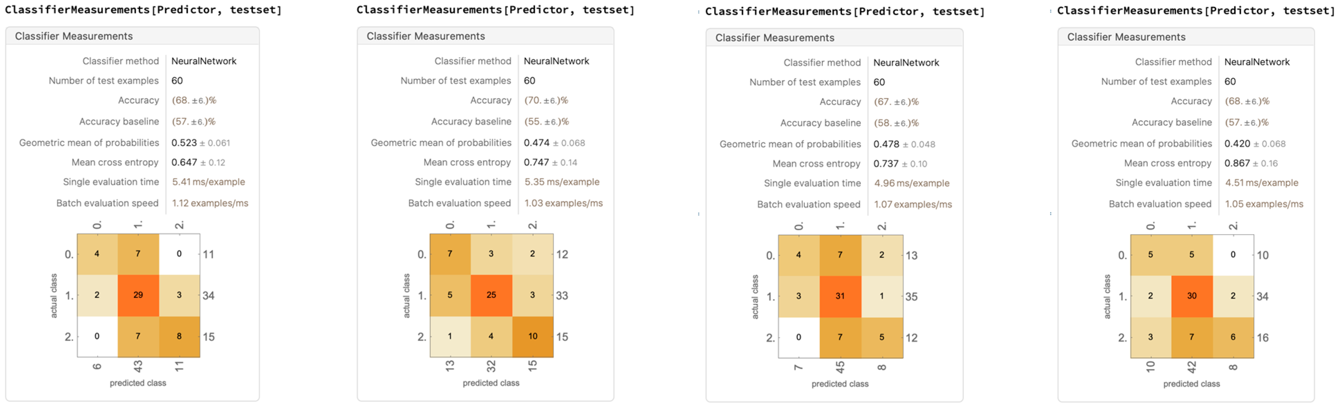Select the dark orange cell showing 25

(x=491, y=295)
